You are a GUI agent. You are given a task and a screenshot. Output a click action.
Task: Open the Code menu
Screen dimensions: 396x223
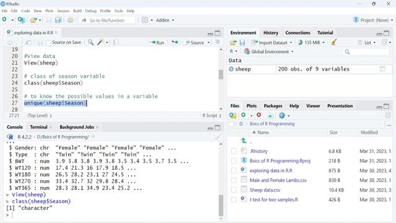[x=25, y=11]
